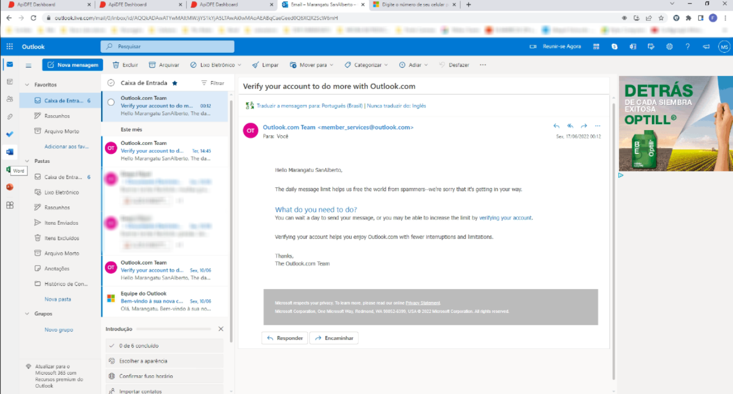The width and height of the screenshot is (733, 394).
Task: Open People contacts icon in rail
Action: pos(10,99)
